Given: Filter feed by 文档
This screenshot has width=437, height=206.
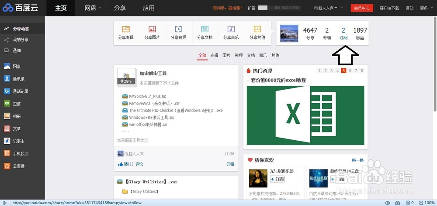Looking at the screenshot, I should pyautogui.click(x=251, y=55).
